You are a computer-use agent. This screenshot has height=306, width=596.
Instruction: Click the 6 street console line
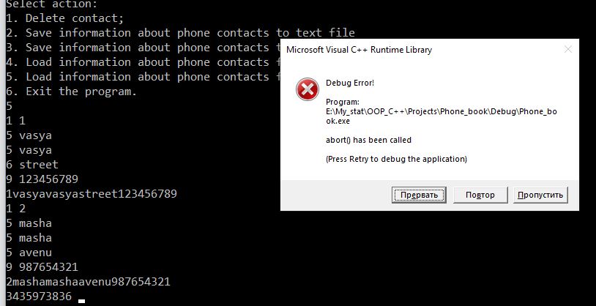[x=32, y=165]
